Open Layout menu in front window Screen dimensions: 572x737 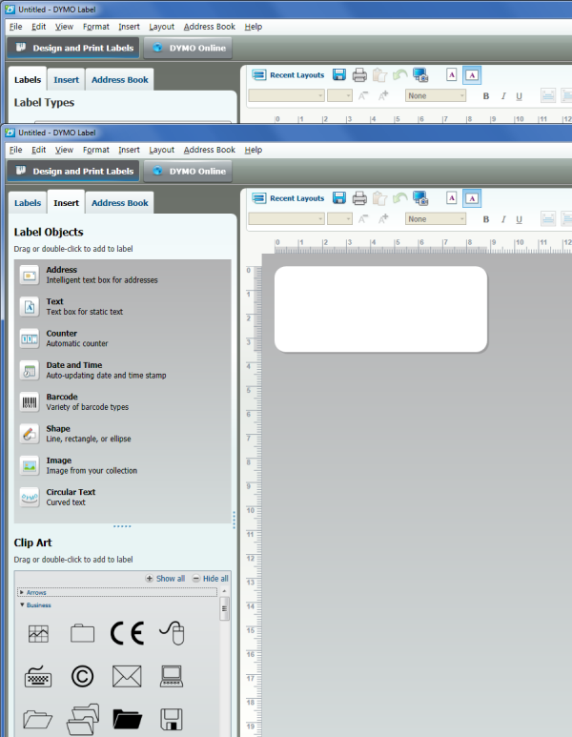(162, 150)
